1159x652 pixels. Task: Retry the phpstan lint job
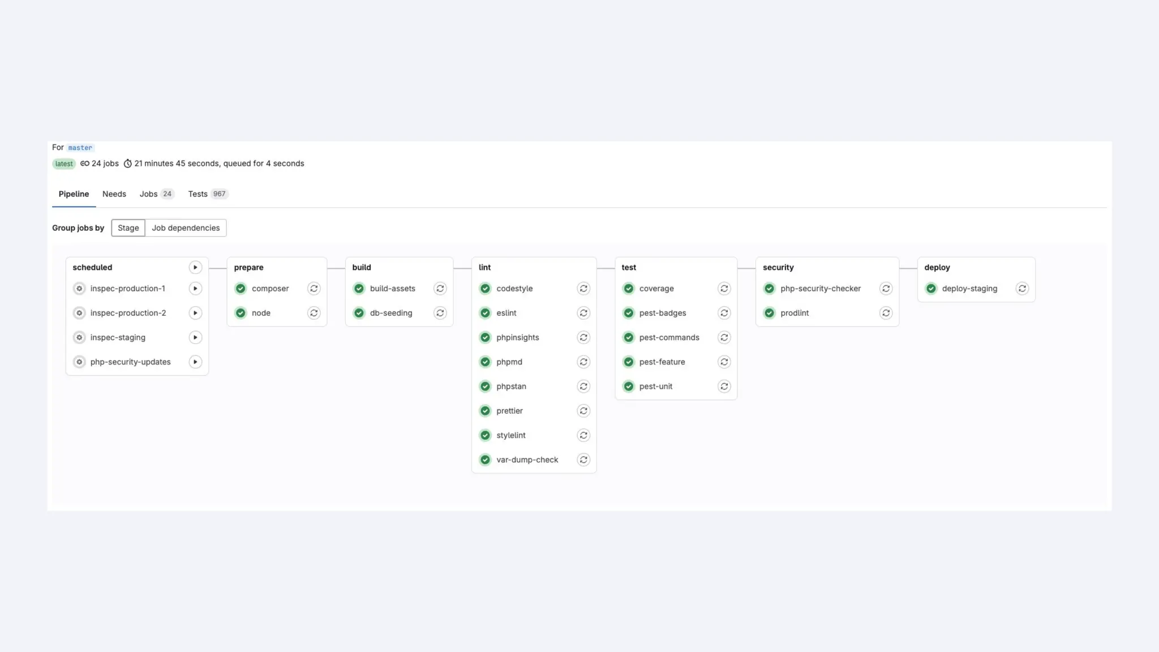click(x=583, y=387)
